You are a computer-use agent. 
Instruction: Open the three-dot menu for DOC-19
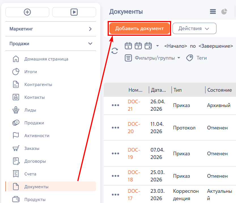point(115,153)
